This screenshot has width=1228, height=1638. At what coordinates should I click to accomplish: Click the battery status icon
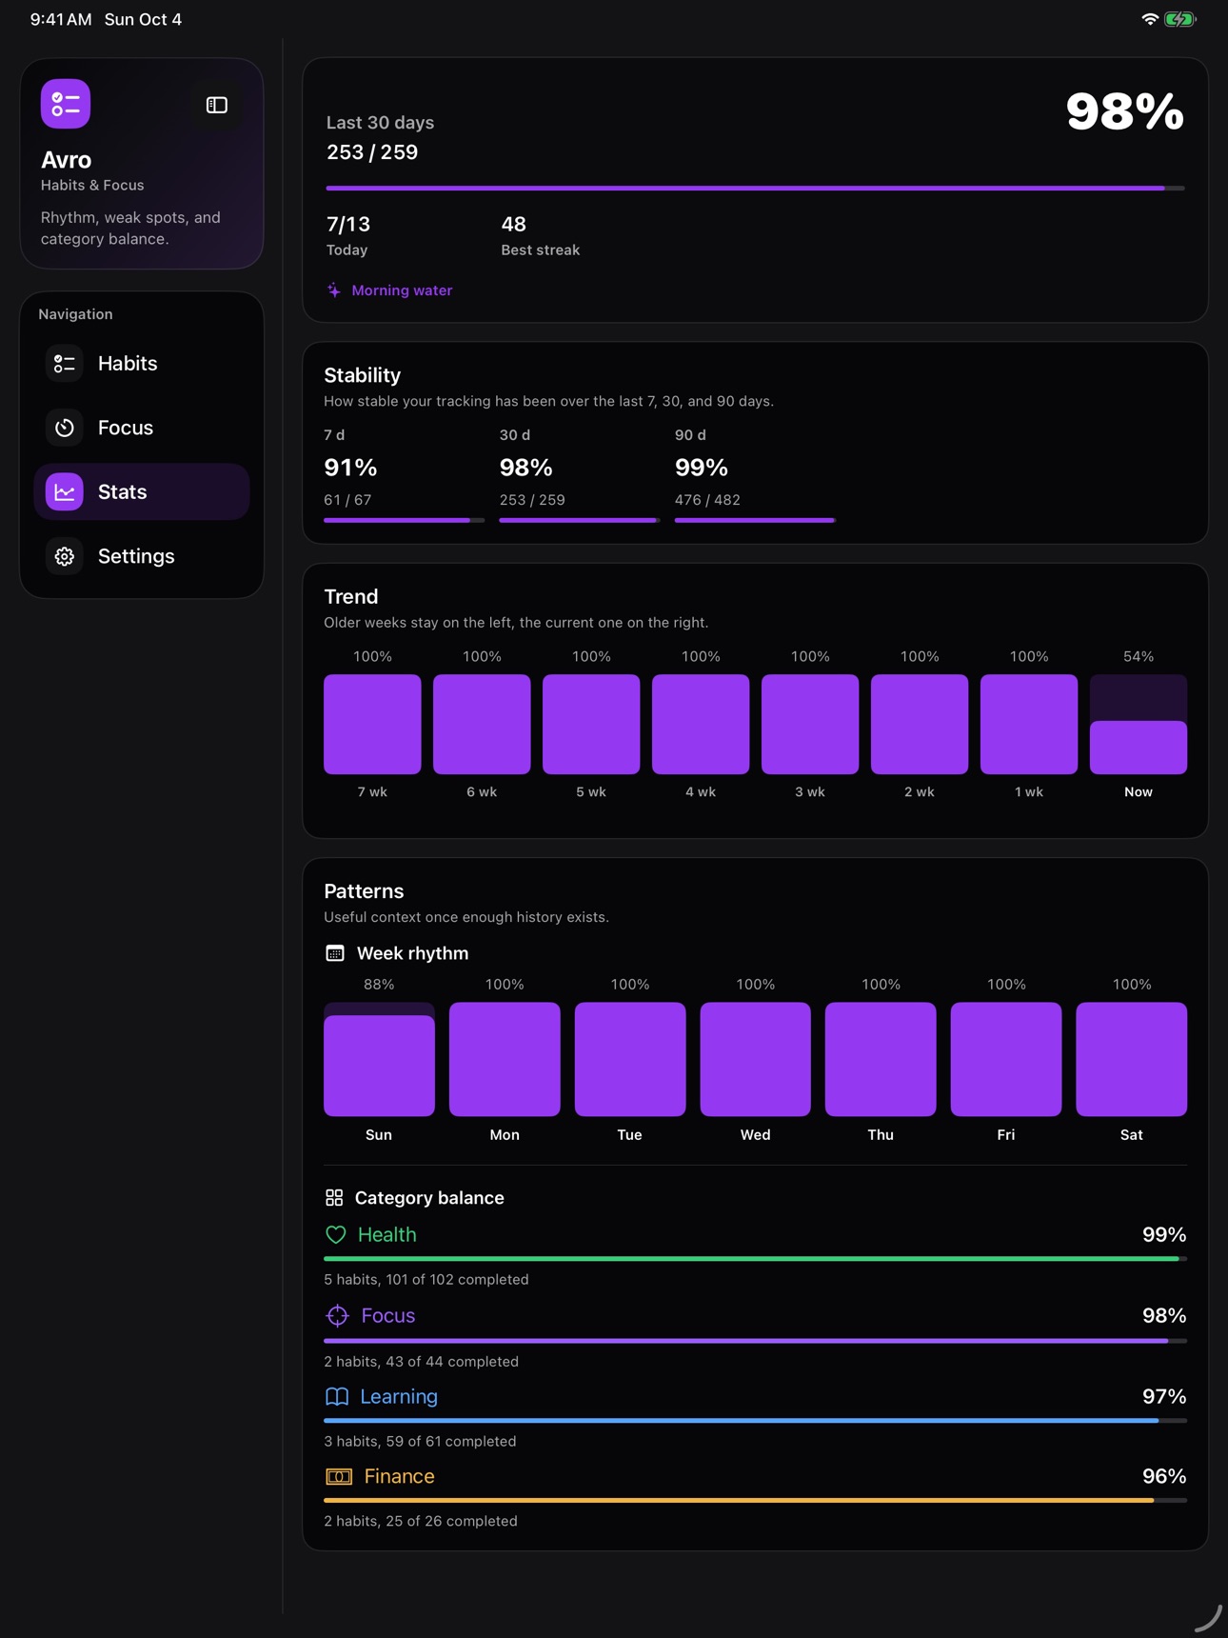click(x=1179, y=19)
